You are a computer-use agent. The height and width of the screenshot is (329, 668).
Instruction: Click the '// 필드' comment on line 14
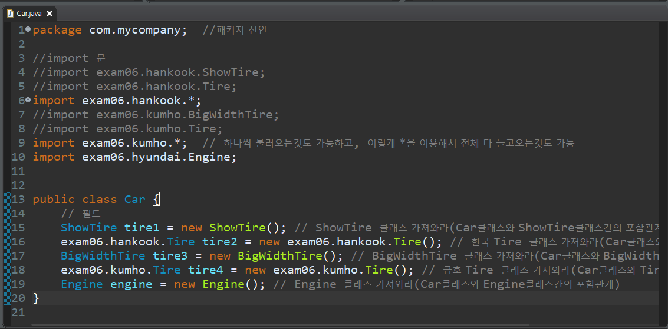(80, 214)
